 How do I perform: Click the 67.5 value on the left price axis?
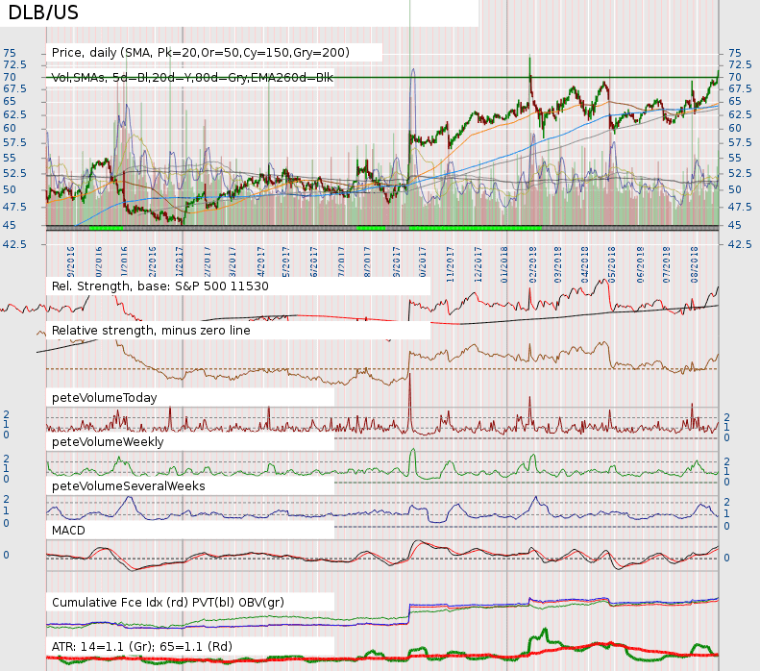click(x=15, y=88)
